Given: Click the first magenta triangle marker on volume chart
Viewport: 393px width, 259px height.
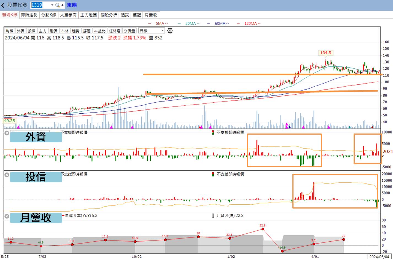Looking at the screenshot, I should tap(18, 127).
